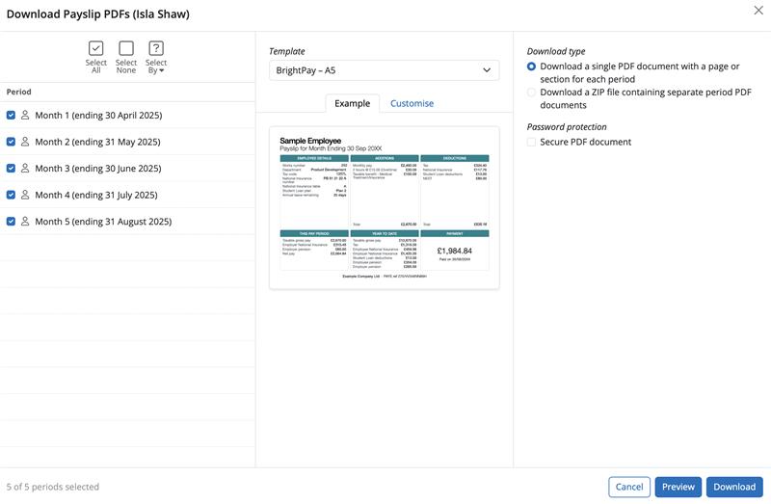Screen dimensions: 771x504
Task: Click the Select None icon
Action: [x=126, y=48]
